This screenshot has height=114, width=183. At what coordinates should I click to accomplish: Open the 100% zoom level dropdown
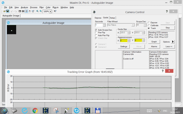click(x=50, y=12)
